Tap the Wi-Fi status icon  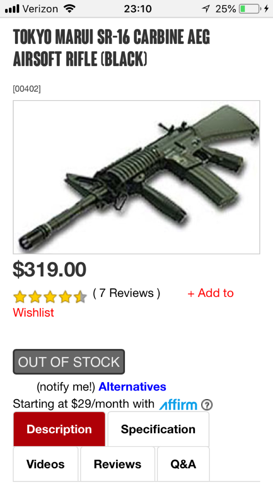click(70, 9)
